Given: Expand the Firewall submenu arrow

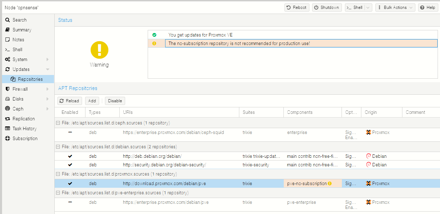Looking at the screenshot, I should [48, 89].
